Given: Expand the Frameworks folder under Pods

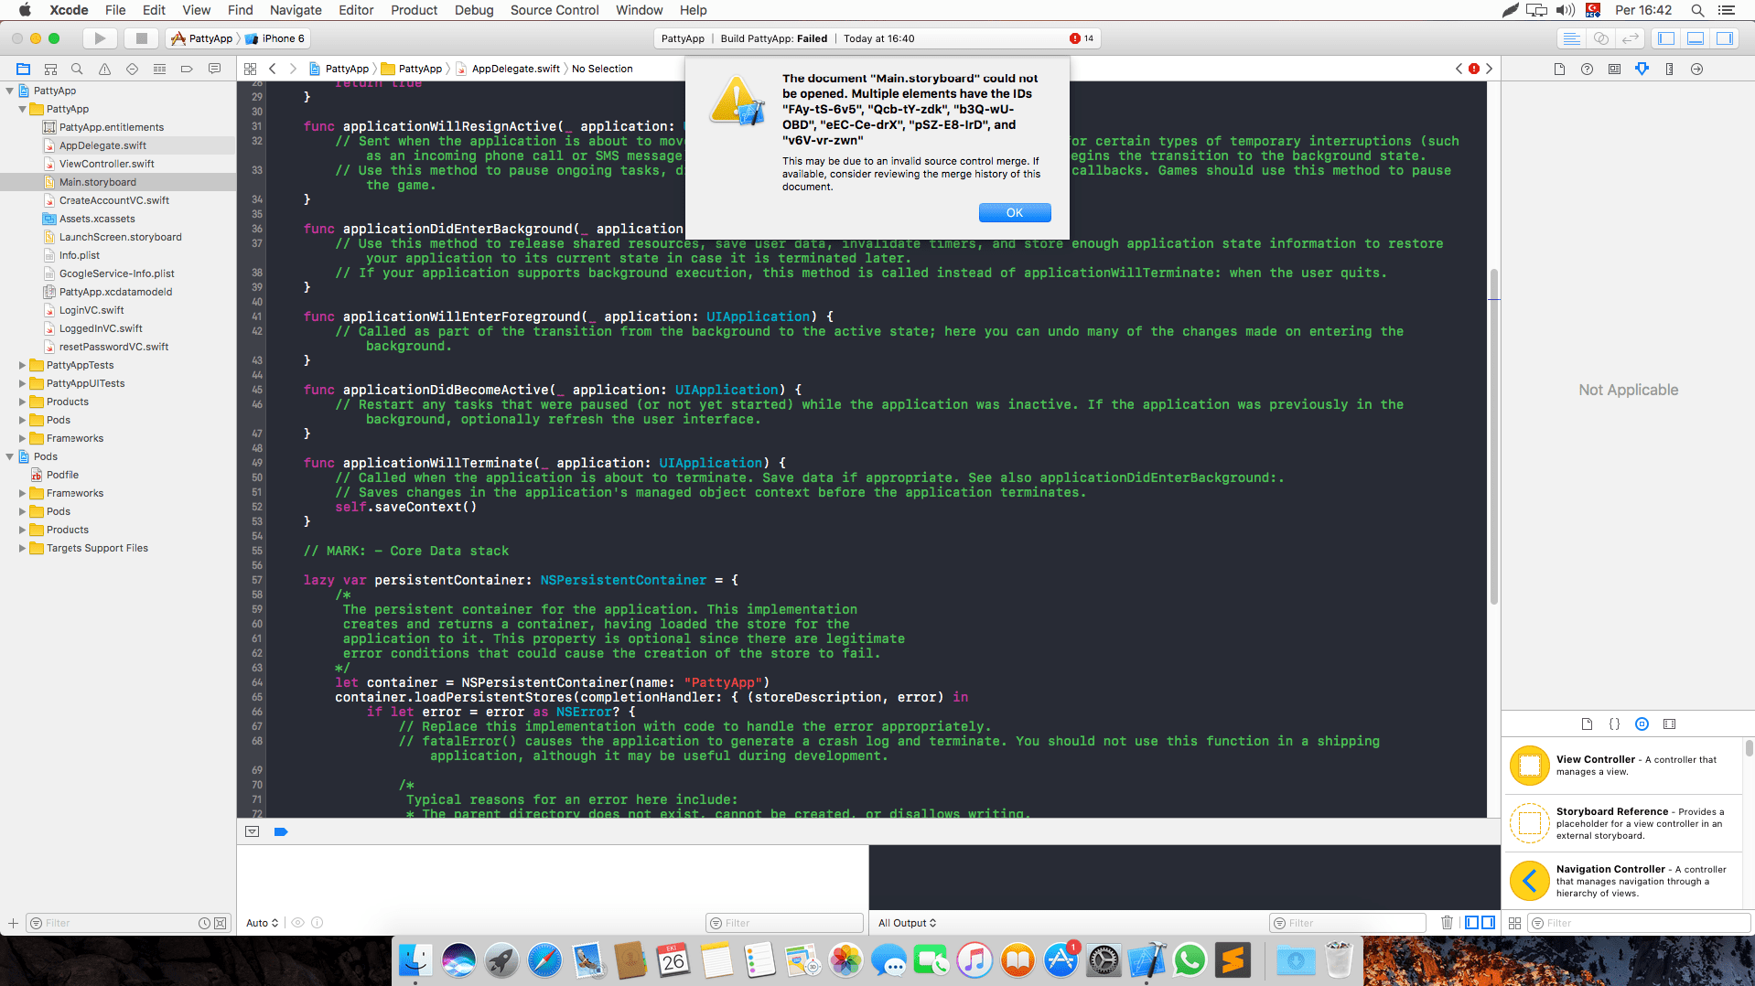Looking at the screenshot, I should 23,493.
